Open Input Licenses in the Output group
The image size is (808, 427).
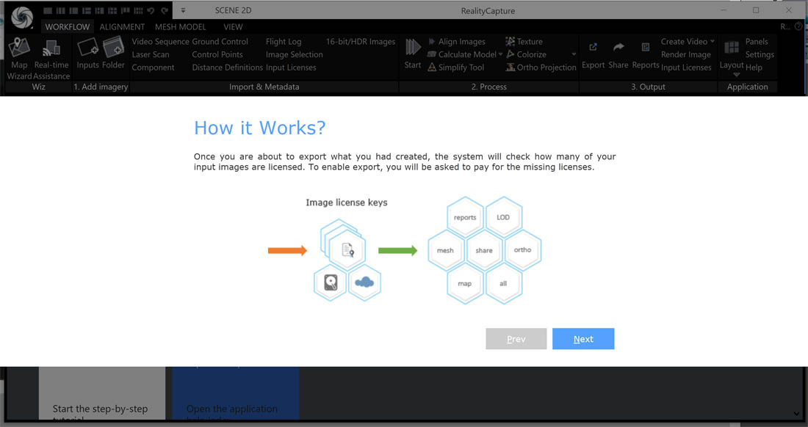686,67
